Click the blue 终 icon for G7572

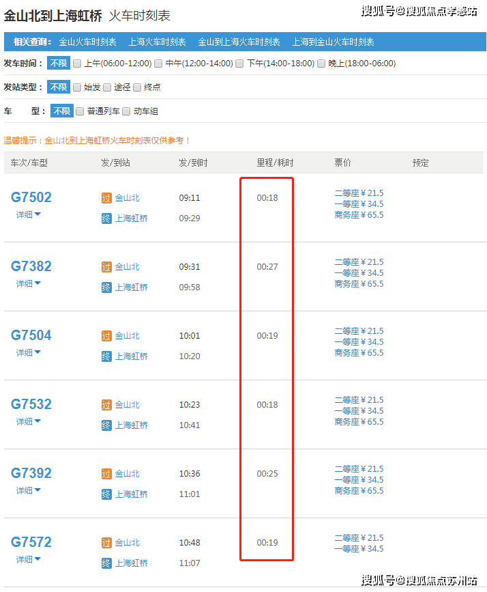[x=106, y=563]
